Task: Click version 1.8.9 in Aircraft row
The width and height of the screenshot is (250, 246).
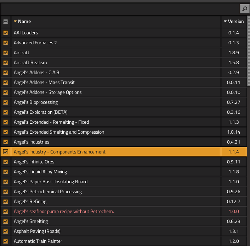Action: point(234,52)
